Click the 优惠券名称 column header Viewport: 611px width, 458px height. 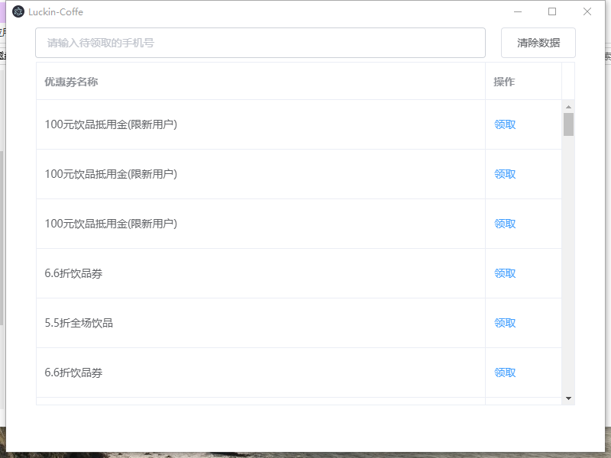point(260,82)
